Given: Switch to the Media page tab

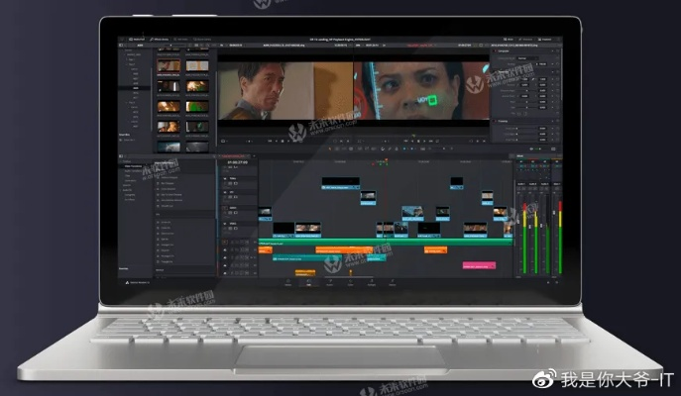Looking at the screenshot, I should pos(286,282).
